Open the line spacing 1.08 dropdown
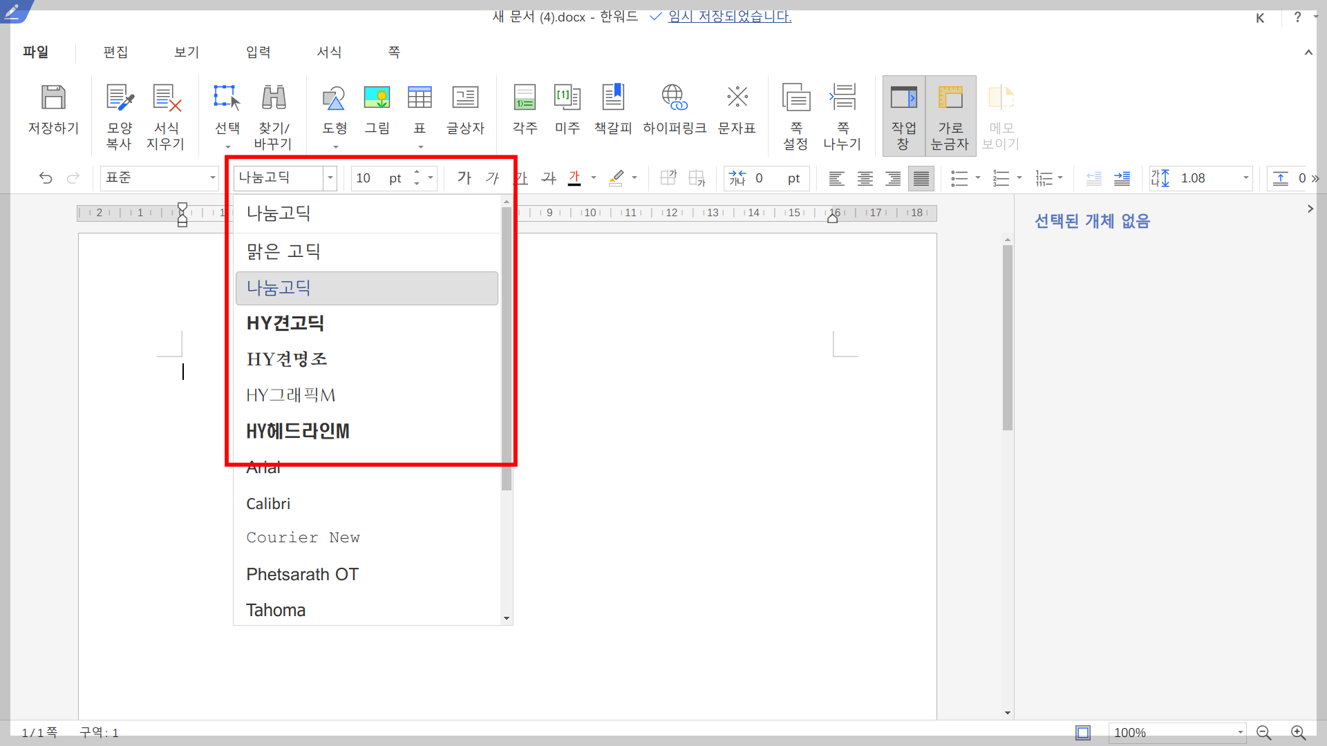Screen dimensions: 1327x746 click(1245, 178)
